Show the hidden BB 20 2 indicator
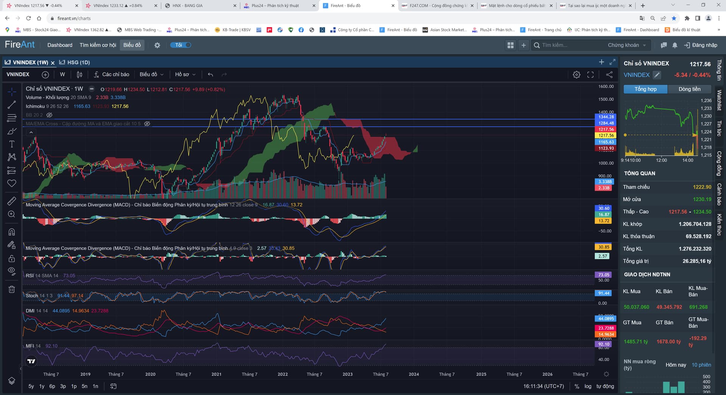This screenshot has width=726, height=395. tap(49, 115)
